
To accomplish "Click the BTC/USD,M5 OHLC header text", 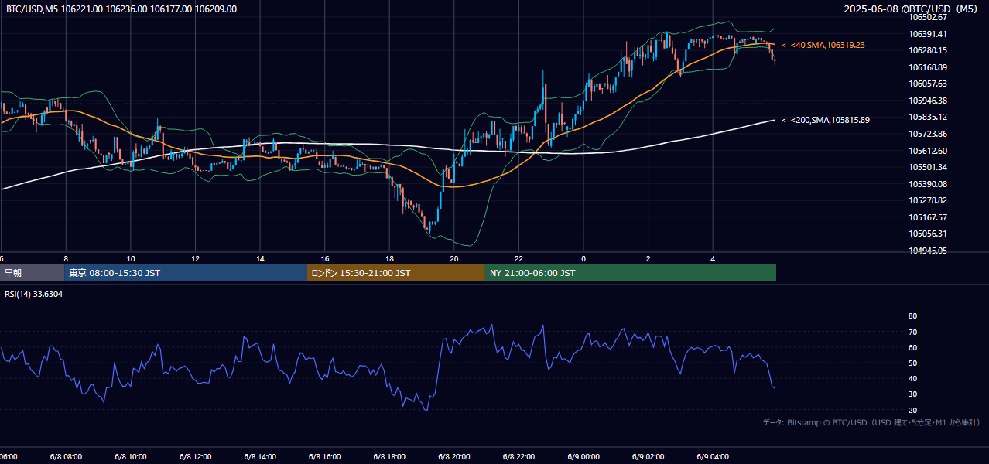I will click(121, 9).
